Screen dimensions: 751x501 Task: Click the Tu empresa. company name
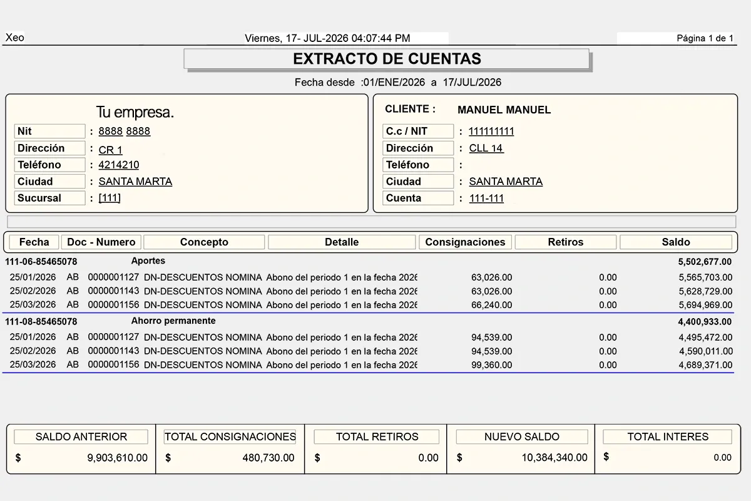click(135, 113)
